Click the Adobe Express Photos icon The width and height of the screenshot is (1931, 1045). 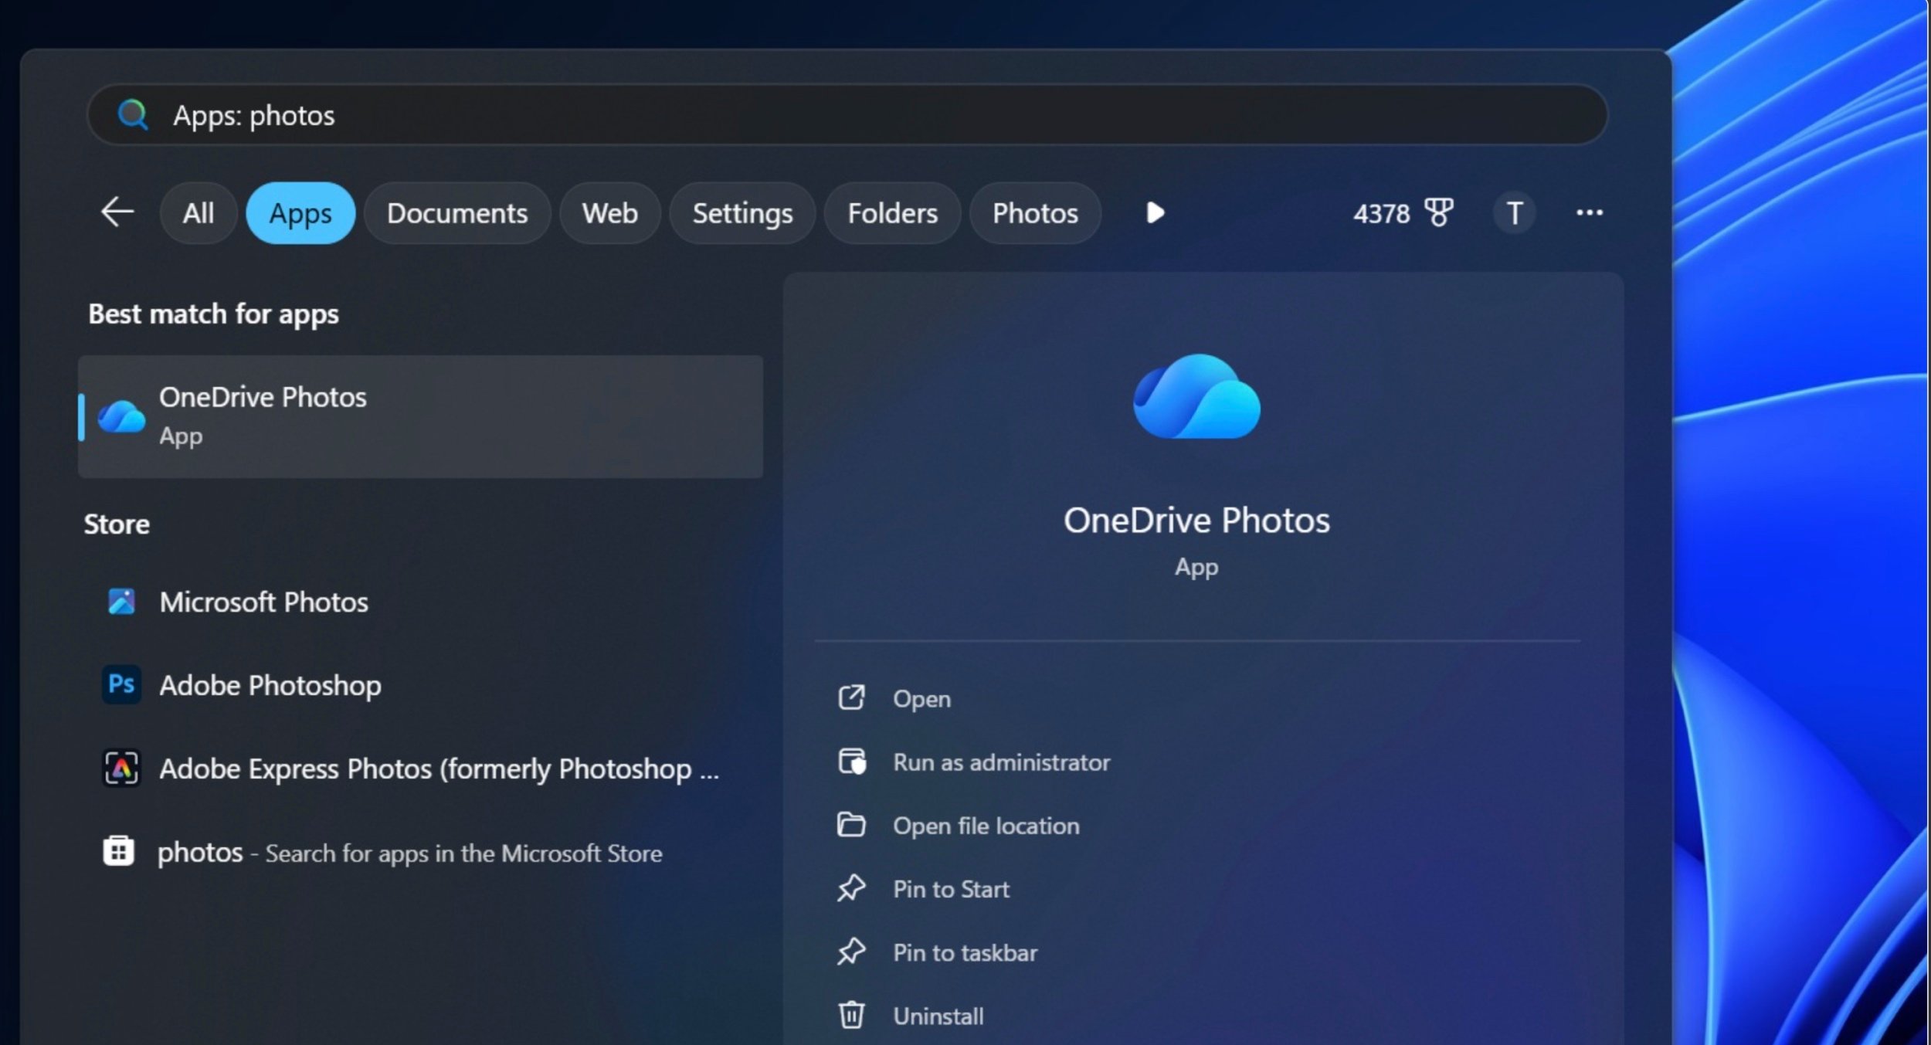pos(121,768)
